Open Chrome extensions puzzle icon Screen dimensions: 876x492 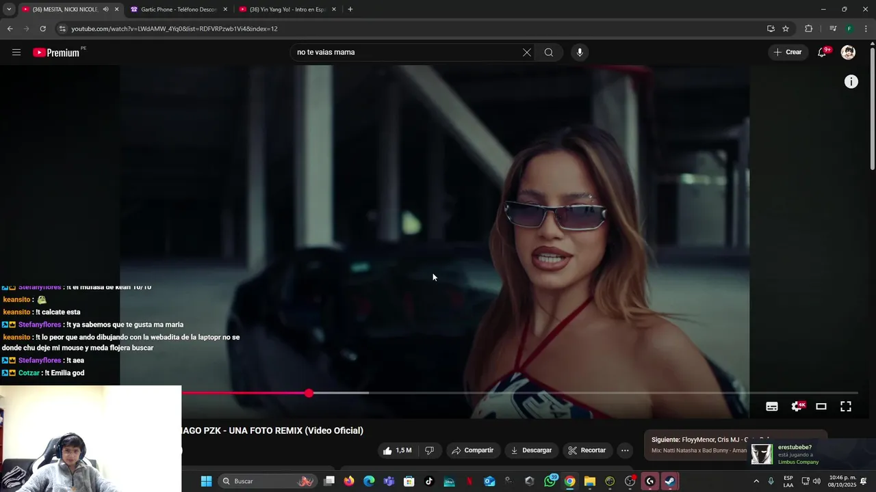(809, 29)
